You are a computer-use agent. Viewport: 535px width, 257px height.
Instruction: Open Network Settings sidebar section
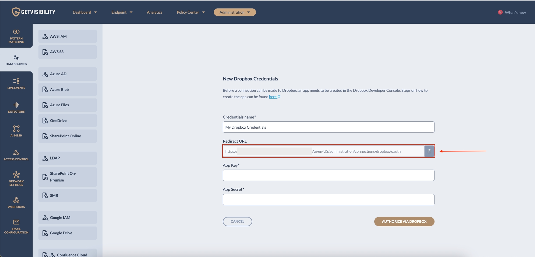click(16, 179)
